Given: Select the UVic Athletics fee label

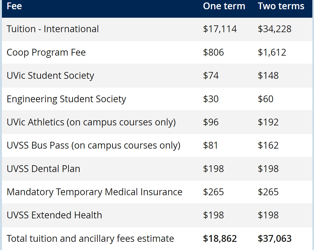Looking at the screenshot, I should [x=91, y=122].
